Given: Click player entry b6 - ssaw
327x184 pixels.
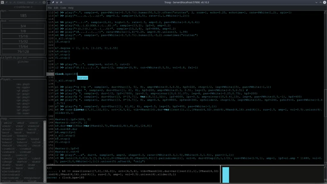Looking at the screenshot, I should (x=23, y=113).
